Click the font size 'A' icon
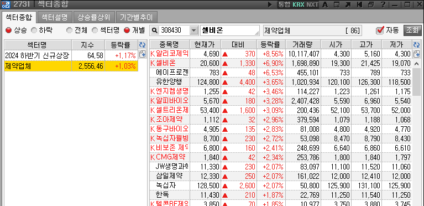The image size is (424, 206). (326, 4)
